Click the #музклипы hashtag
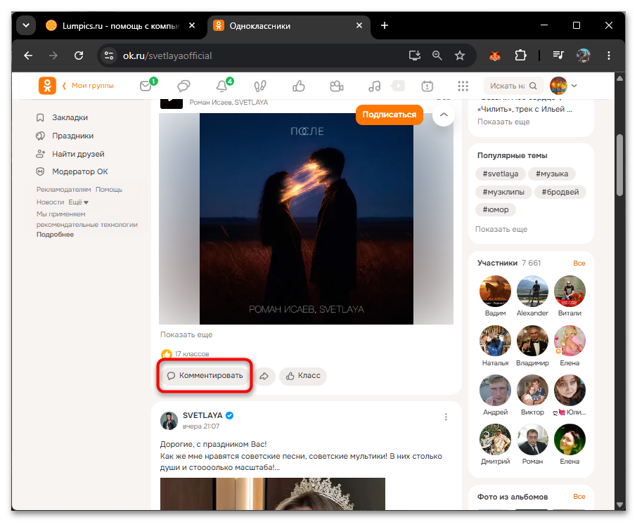Image resolution: width=637 pixels, height=522 pixels. (x=503, y=192)
